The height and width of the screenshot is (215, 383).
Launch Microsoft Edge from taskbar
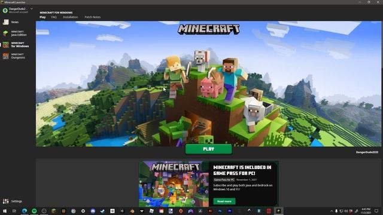click(x=25, y=211)
